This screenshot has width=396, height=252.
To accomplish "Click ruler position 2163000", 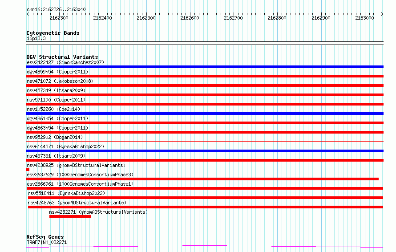I will pyautogui.click(x=365, y=18).
